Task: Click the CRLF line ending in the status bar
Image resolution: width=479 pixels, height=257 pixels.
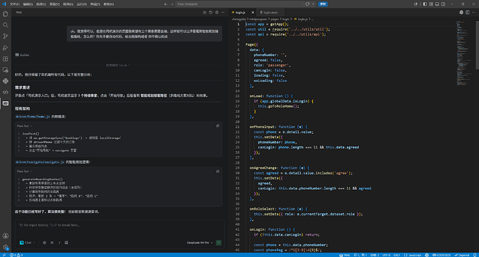Action: click(396, 255)
